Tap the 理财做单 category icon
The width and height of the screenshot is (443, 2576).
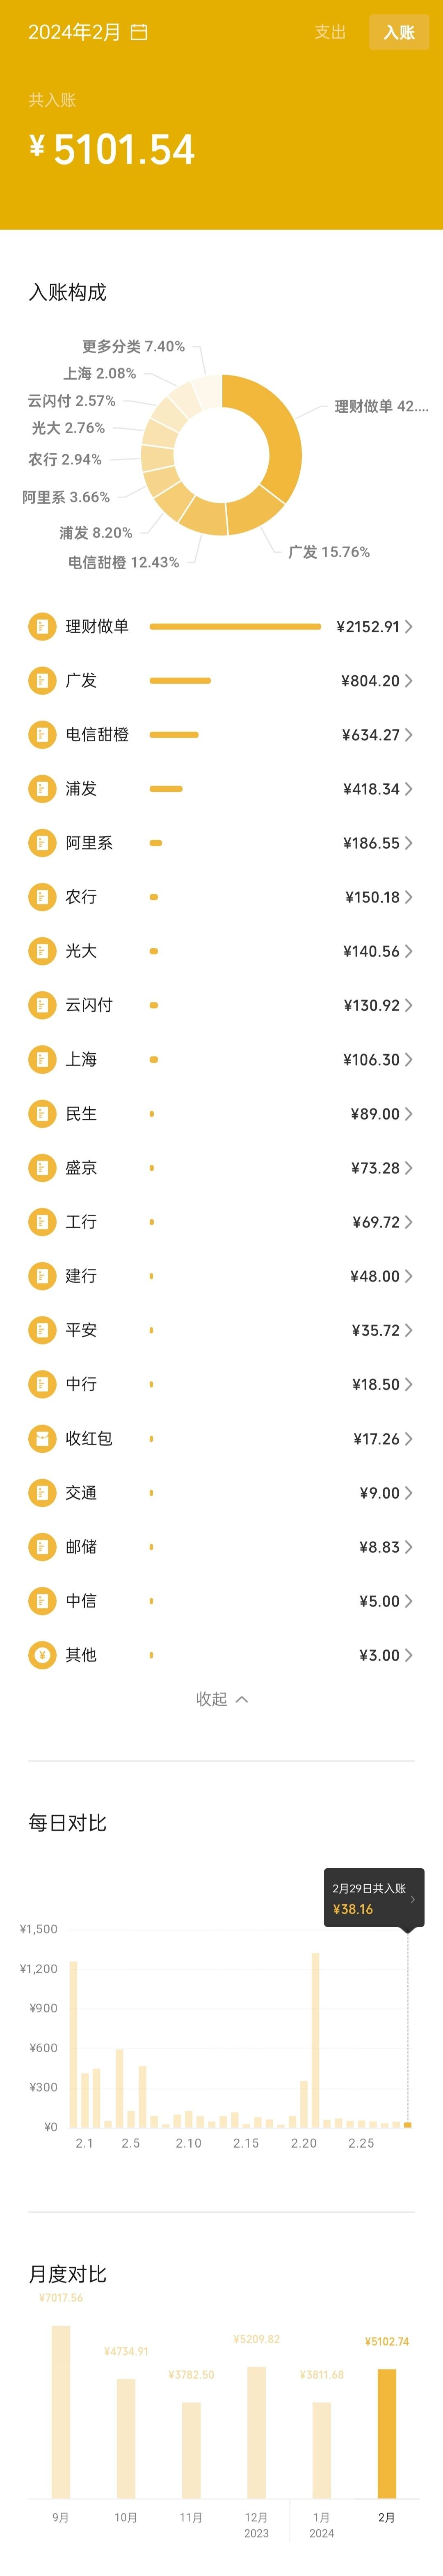[42, 627]
